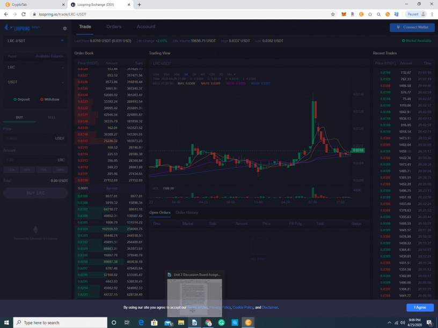Viewport: 438px width, 328px height.
Task: Open Grammarly from the taskbar
Action: pyautogui.click(x=222, y=323)
